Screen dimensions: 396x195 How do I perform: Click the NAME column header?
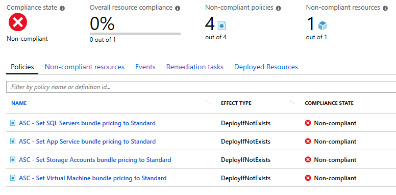(19, 103)
